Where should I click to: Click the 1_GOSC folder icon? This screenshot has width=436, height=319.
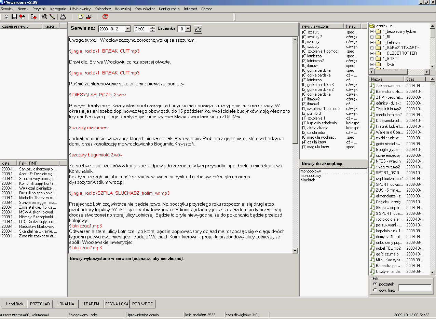(x=378, y=59)
